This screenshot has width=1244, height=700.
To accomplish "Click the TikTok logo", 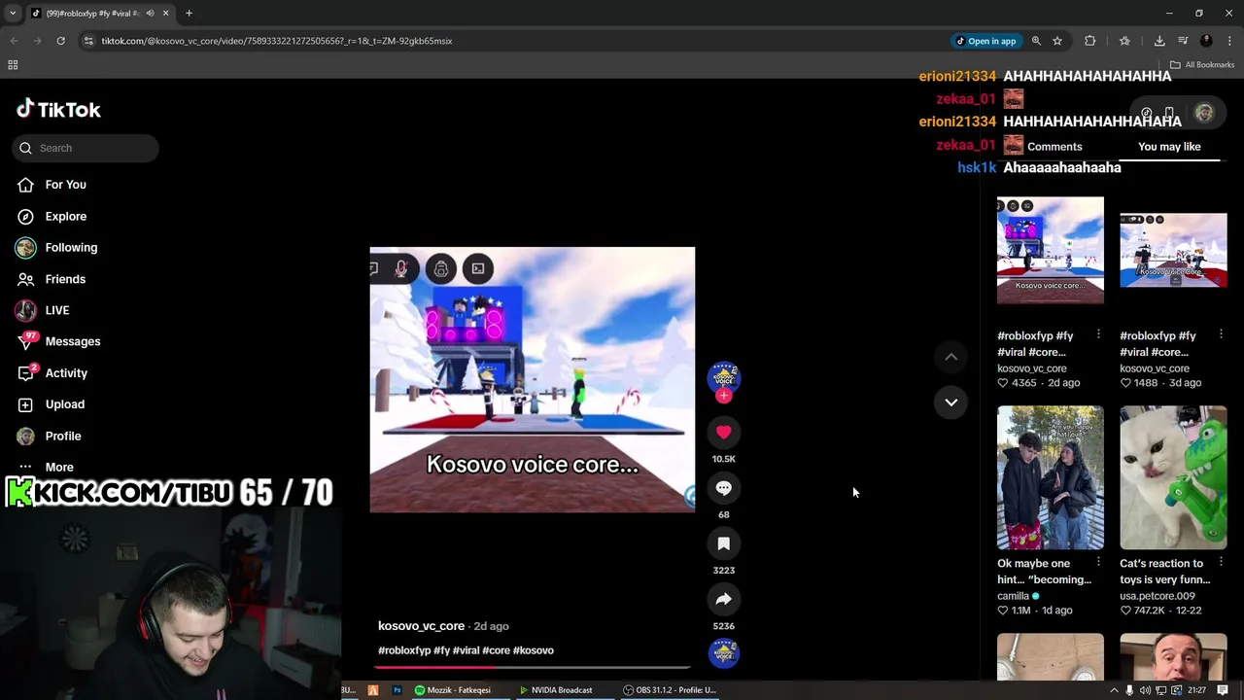I will [58, 109].
